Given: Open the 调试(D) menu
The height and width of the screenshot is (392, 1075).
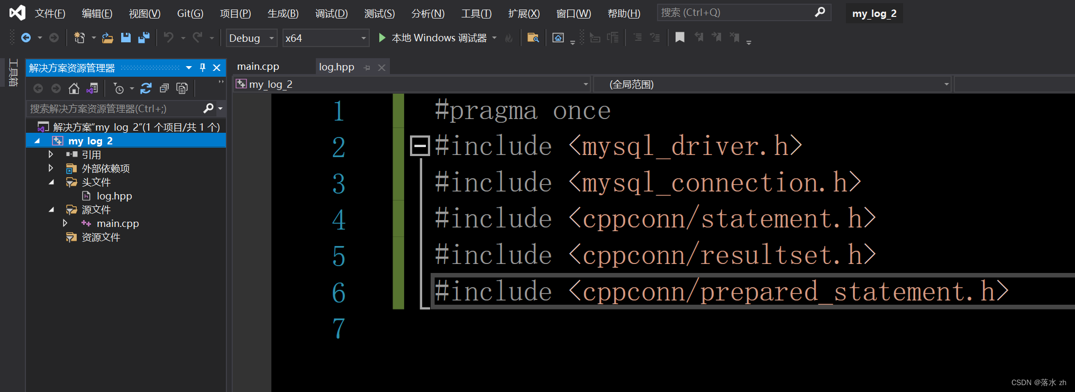Looking at the screenshot, I should coord(331,13).
